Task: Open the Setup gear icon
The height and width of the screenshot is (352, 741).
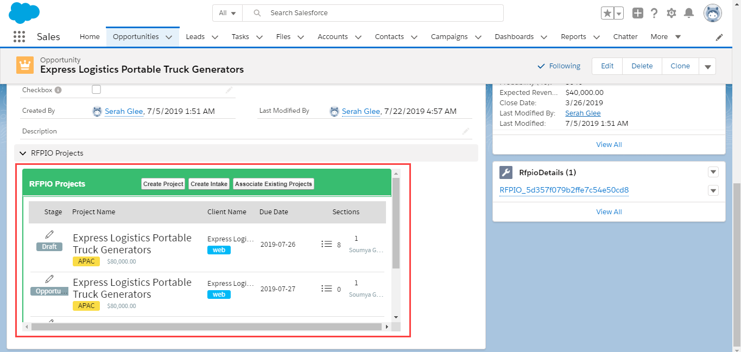Action: [672, 13]
